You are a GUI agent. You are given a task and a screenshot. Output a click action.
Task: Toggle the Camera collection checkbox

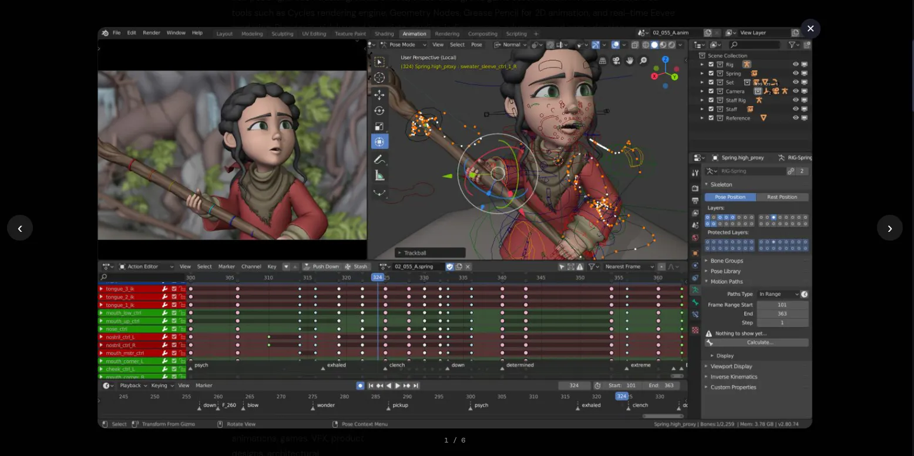point(711,91)
